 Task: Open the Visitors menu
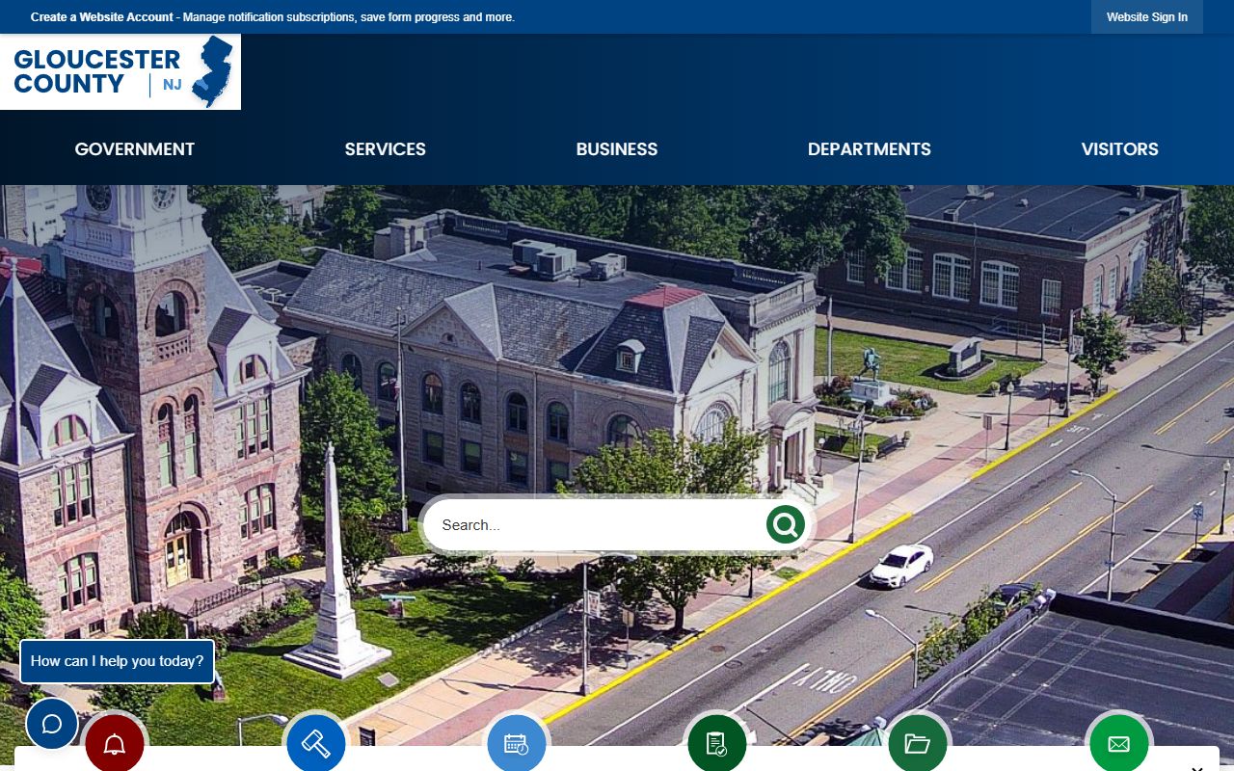click(x=1120, y=149)
